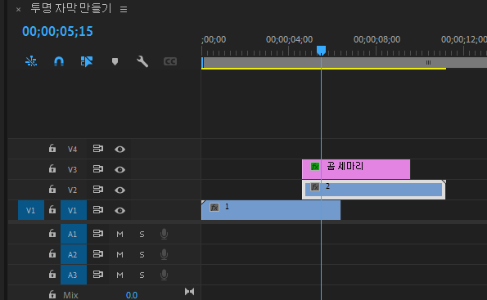This screenshot has height=300, width=487.
Task: Toggle sync lock on track A3
Action: pyautogui.click(x=98, y=275)
